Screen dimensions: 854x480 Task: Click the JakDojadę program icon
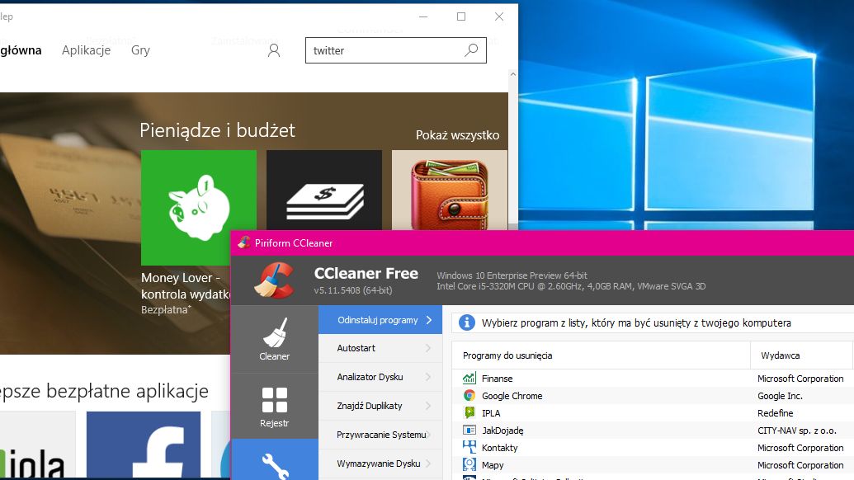[x=469, y=431]
